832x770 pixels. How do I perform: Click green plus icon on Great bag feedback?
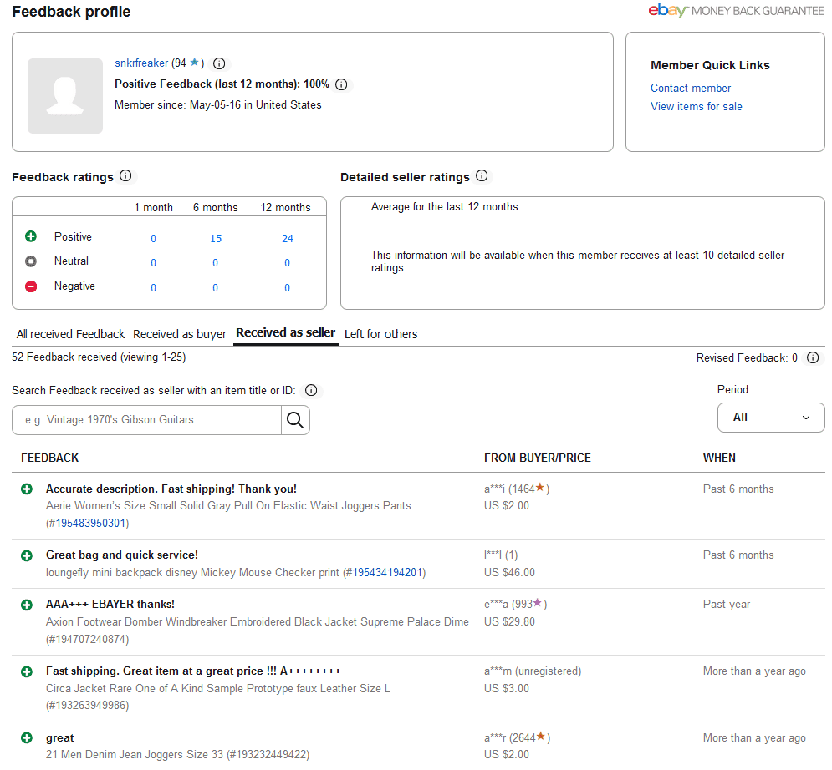click(x=27, y=556)
